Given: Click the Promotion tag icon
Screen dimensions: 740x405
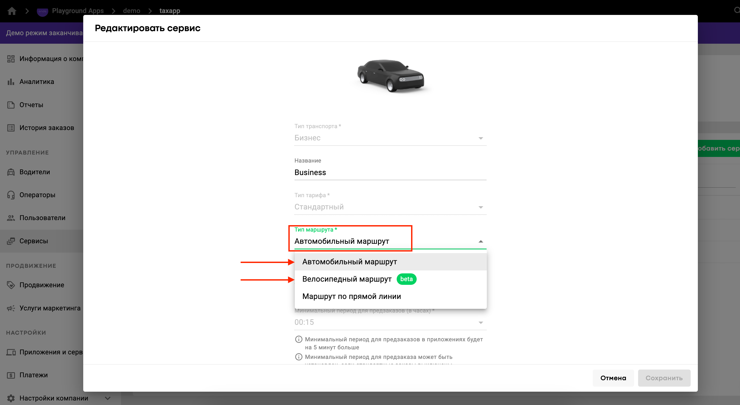Looking at the screenshot, I should pos(11,285).
